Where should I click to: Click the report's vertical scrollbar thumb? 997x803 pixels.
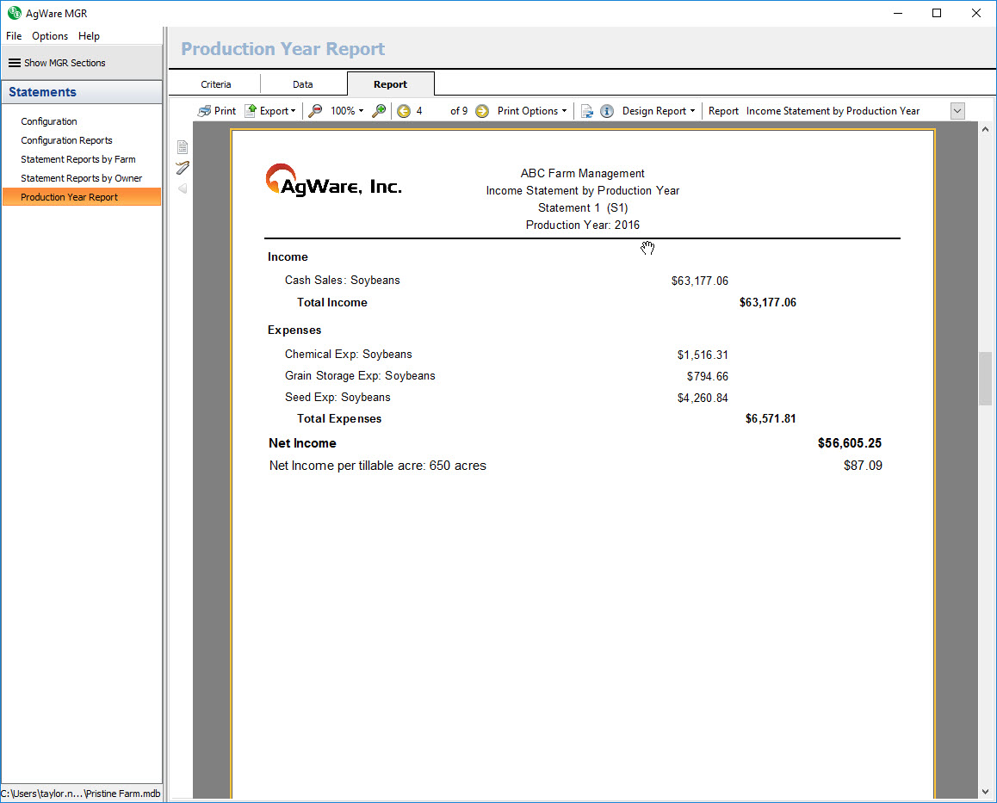[985, 379]
